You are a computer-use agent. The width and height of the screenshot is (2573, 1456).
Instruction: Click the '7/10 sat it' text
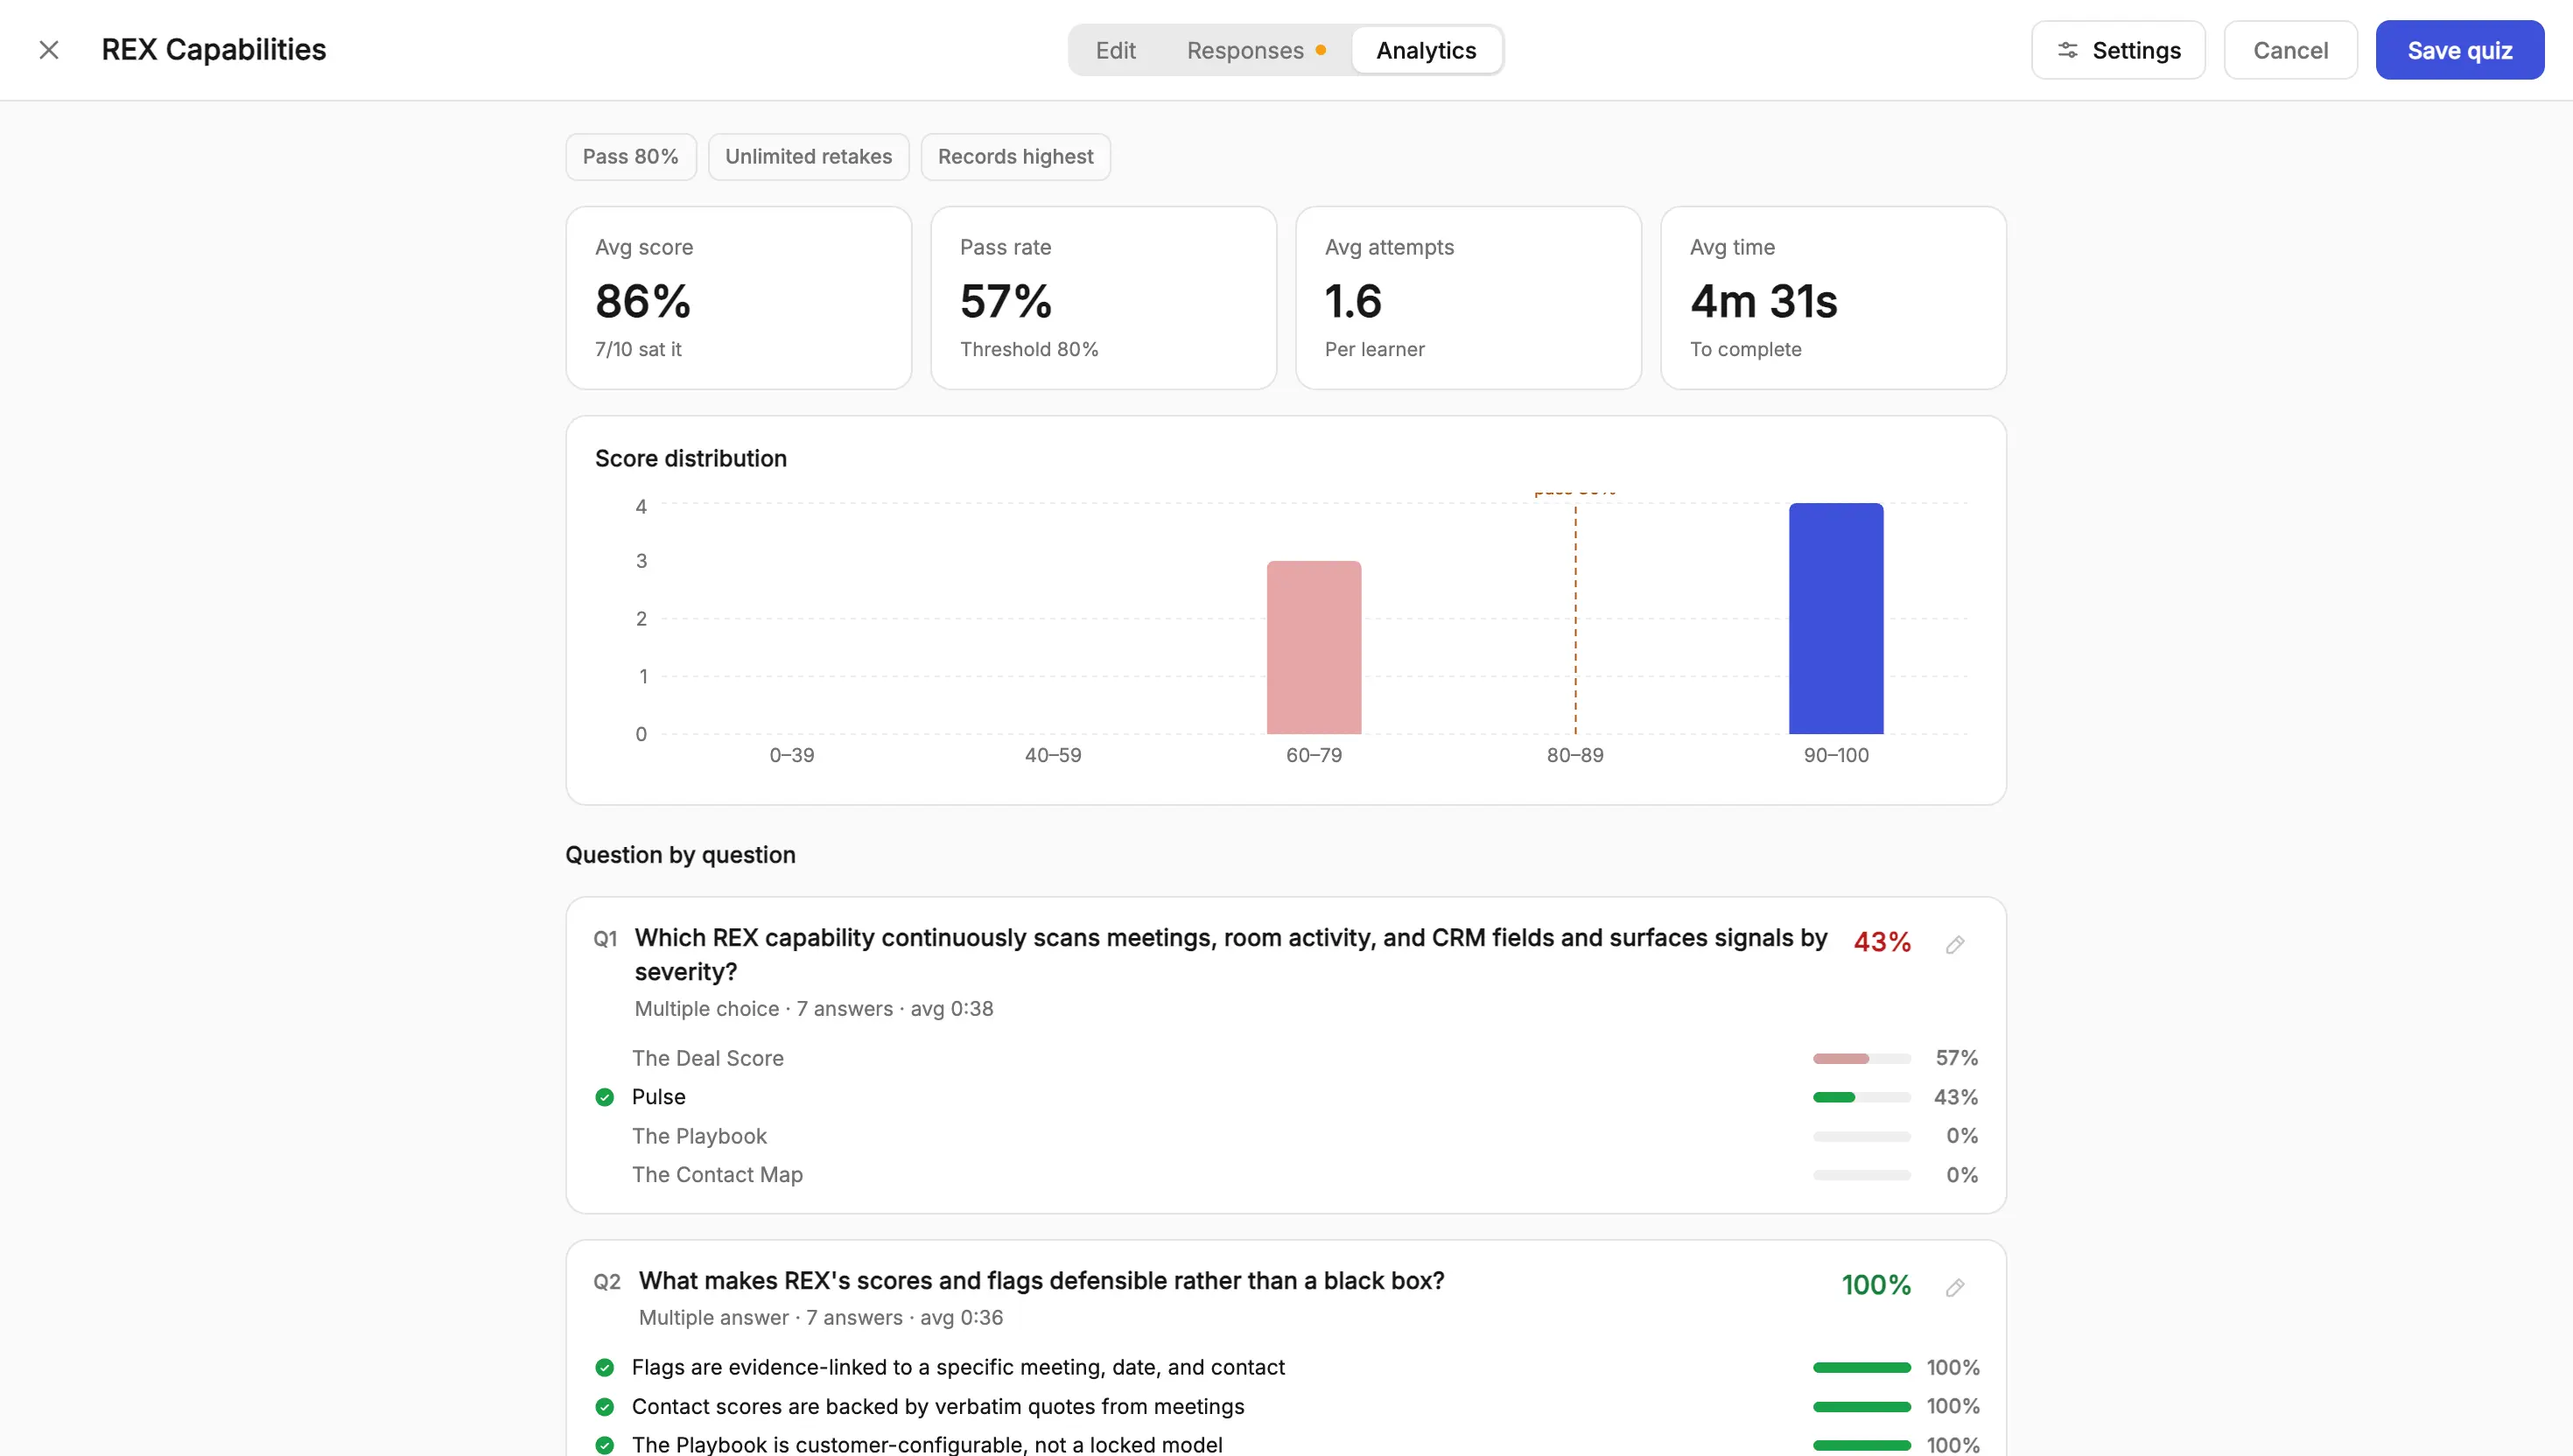pyautogui.click(x=638, y=349)
